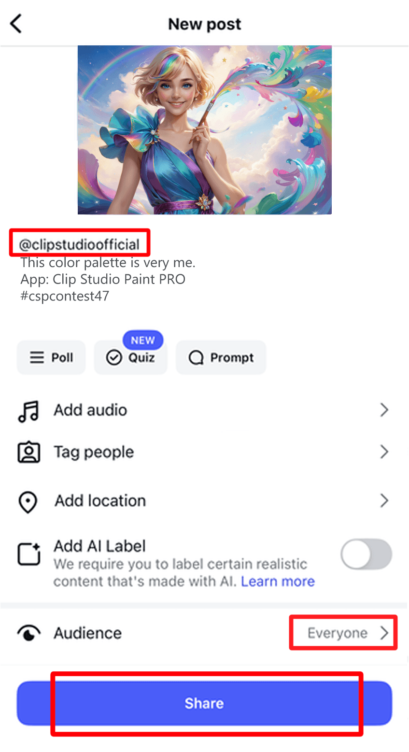This screenshot has width=409, height=752.
Task: Click the NEW badge above Quiz
Action: pos(142,340)
